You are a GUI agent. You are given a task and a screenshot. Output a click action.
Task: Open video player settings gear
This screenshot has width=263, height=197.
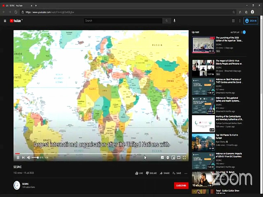[168, 158]
